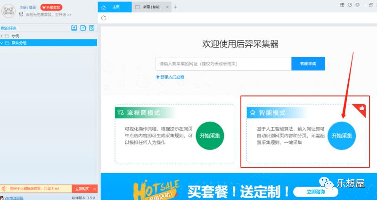Click the robot icon in 智能模式 header
This screenshot has width=377, height=200.
(x=252, y=113)
